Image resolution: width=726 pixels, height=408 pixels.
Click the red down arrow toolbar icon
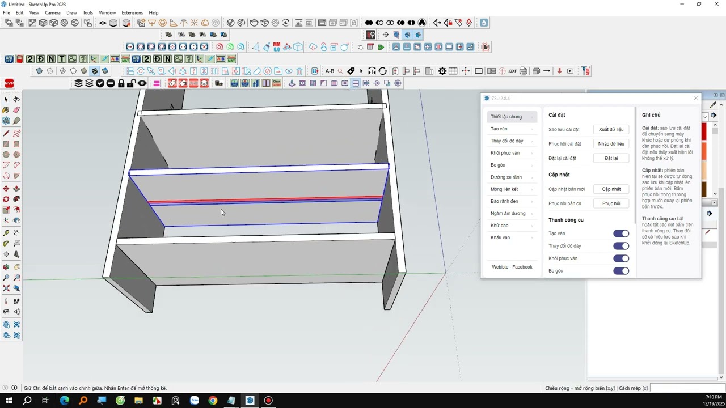click(x=559, y=71)
